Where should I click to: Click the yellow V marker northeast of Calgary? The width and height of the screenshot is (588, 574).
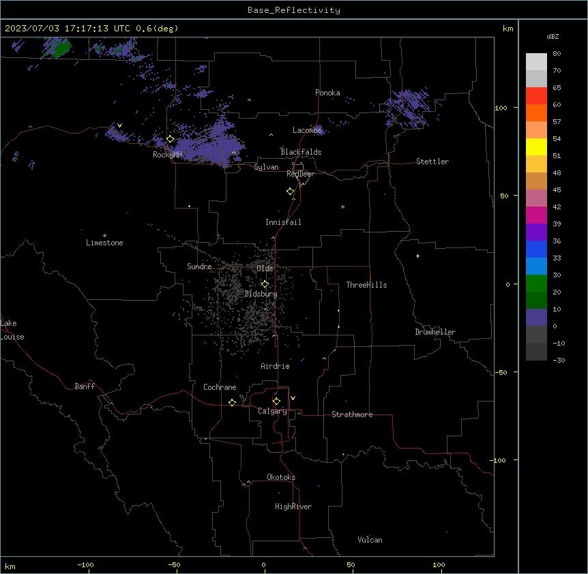[x=293, y=398]
